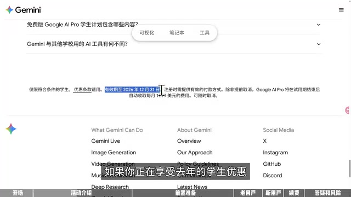The height and width of the screenshot is (197, 351).
Task: Click the What Gemini Can Do heading
Action: tap(117, 130)
